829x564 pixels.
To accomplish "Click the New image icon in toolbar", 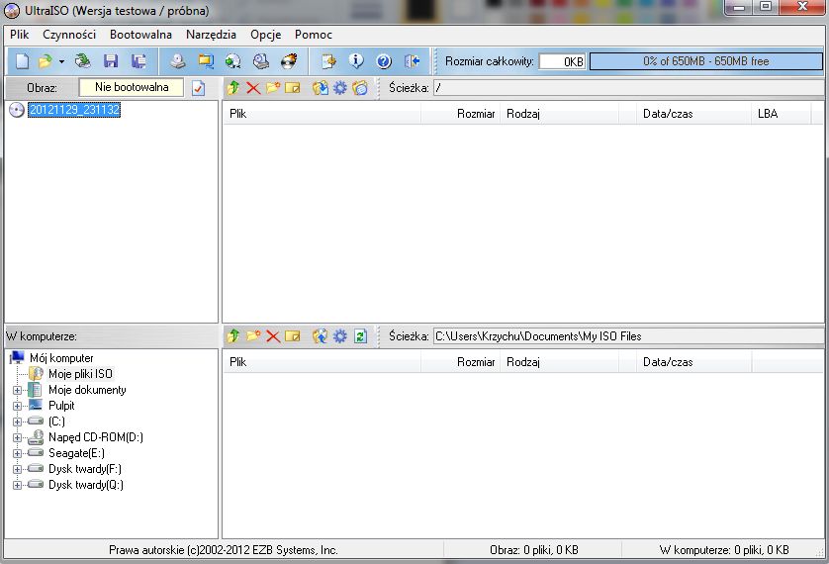I will coord(22,61).
